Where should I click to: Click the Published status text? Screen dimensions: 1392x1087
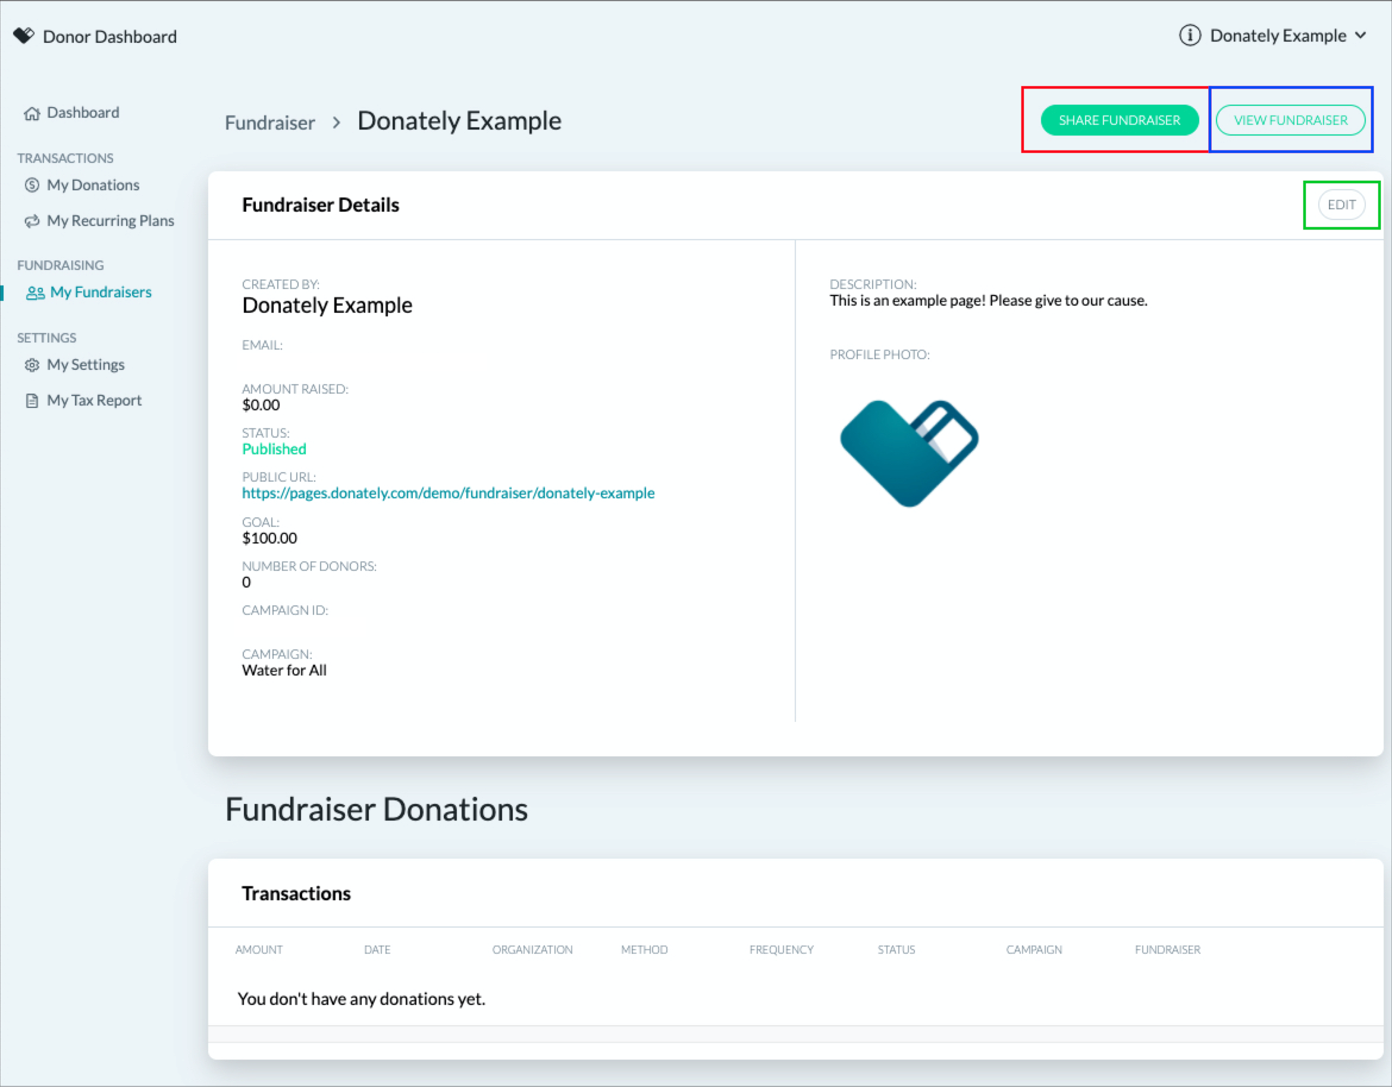point(274,449)
